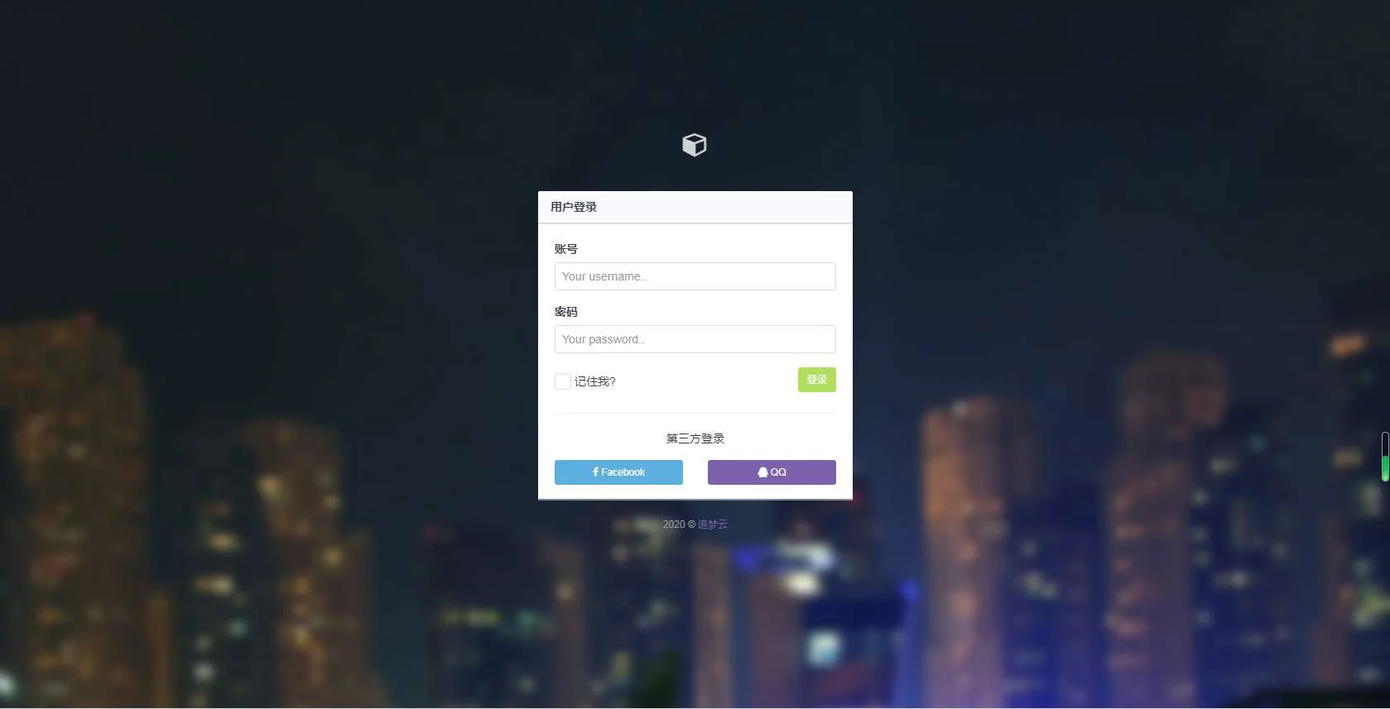The height and width of the screenshot is (709, 1390).
Task: Sign in with the purple QQ button
Action: [772, 472]
